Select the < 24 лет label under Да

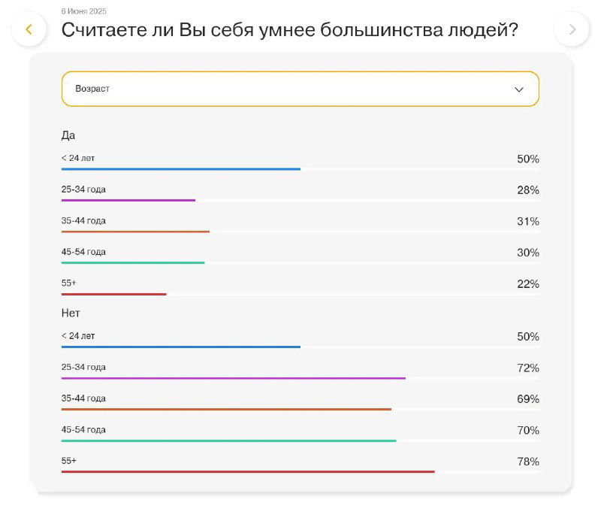(78, 159)
